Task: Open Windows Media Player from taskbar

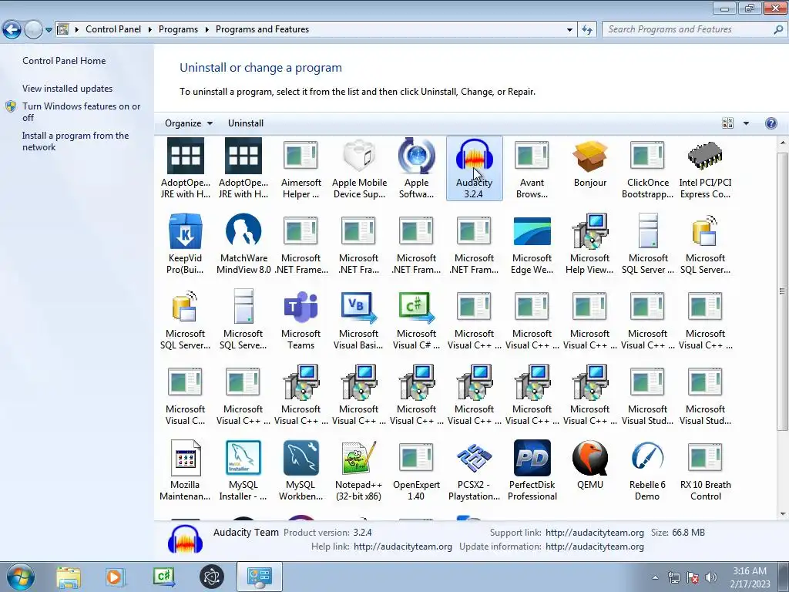Action: coord(115,577)
